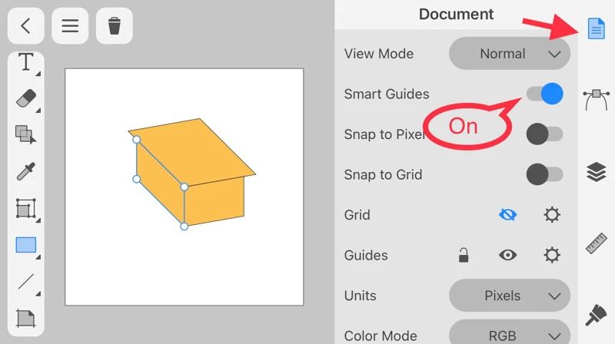615x344 pixels.
Task: Toggle grid visibility eye icon
Action: coord(507,215)
